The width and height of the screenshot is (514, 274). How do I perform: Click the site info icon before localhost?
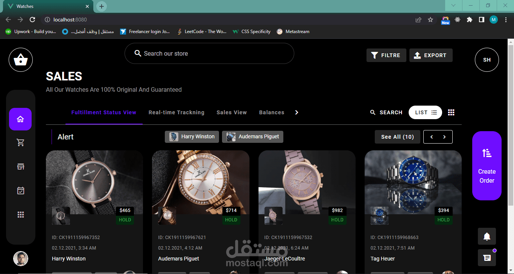coord(47,20)
